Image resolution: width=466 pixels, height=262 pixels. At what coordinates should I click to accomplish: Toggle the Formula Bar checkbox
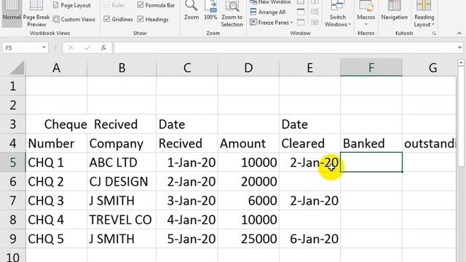point(157,5)
